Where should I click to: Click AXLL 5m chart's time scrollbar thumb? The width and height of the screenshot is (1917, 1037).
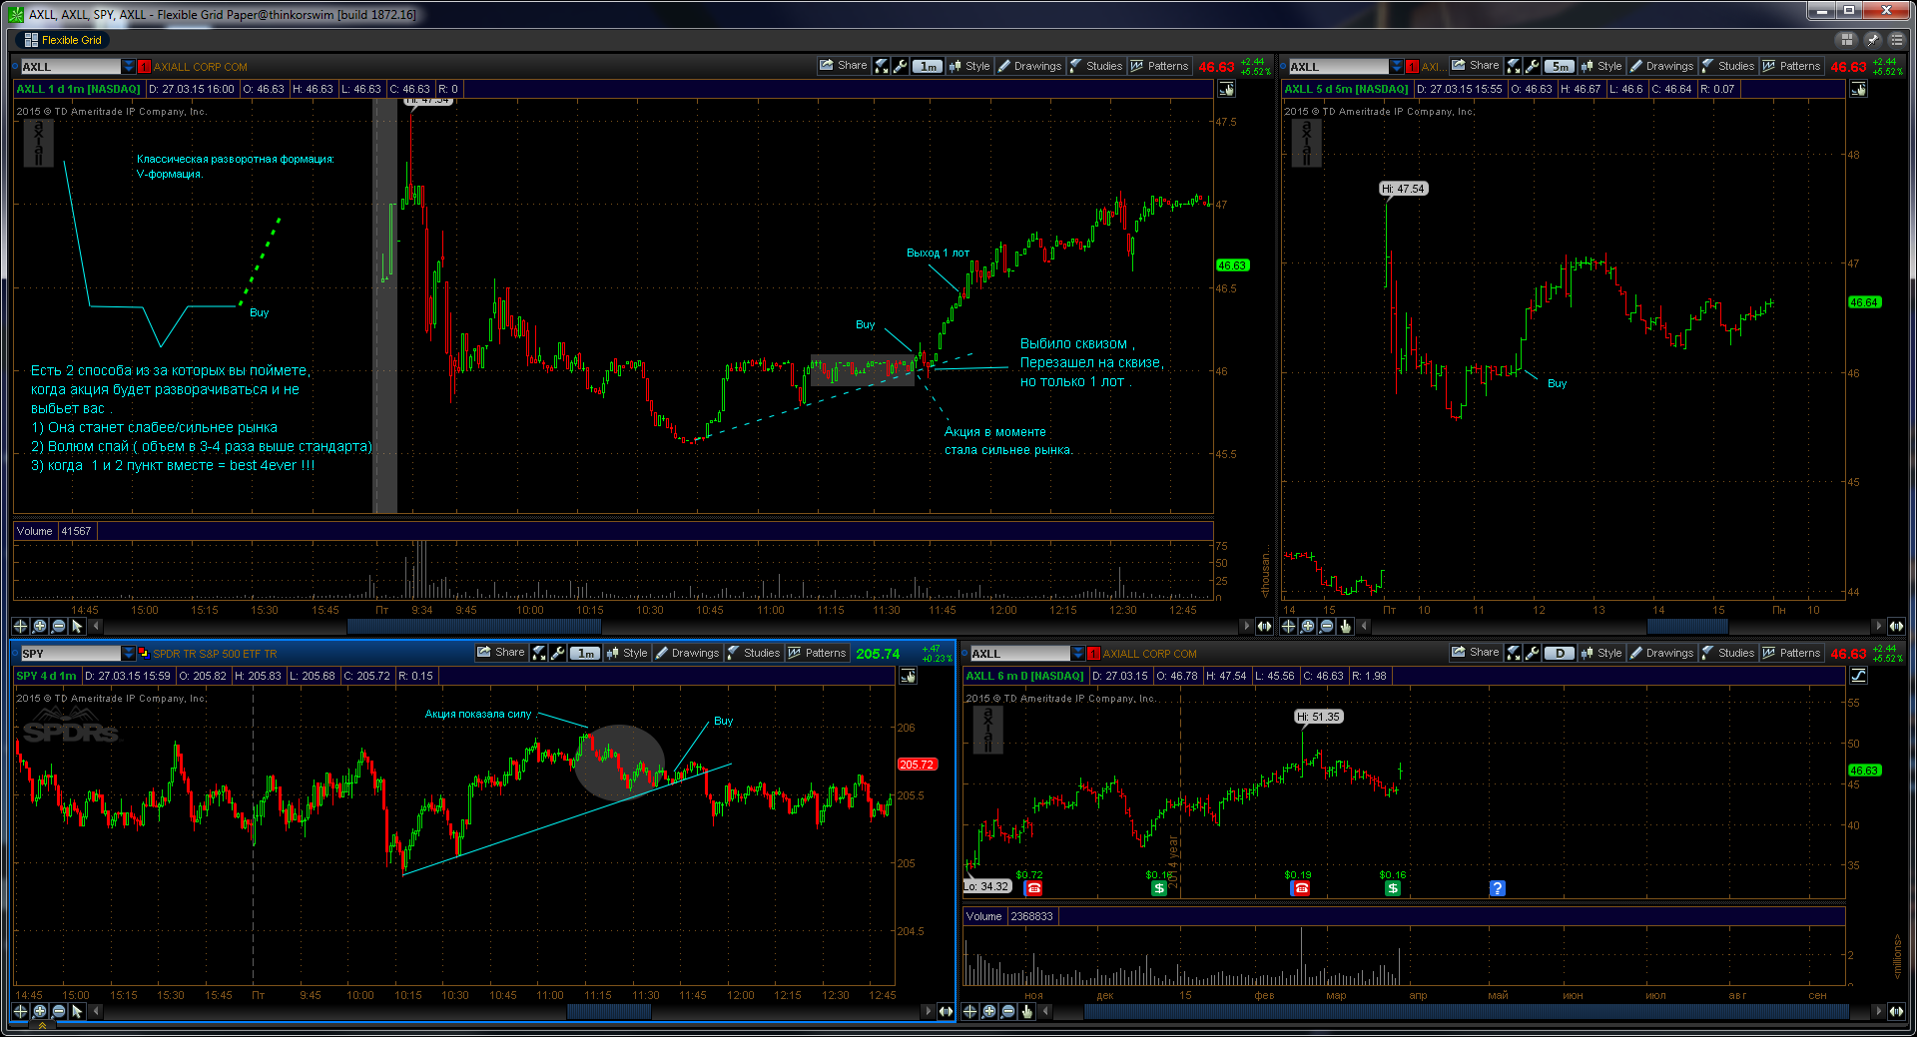(1687, 626)
